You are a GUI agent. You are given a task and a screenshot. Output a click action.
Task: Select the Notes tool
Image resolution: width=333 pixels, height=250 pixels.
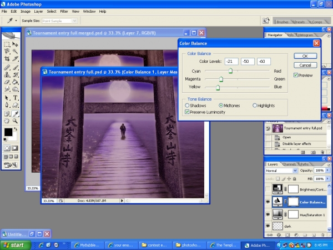pyautogui.click(x=7, y=114)
